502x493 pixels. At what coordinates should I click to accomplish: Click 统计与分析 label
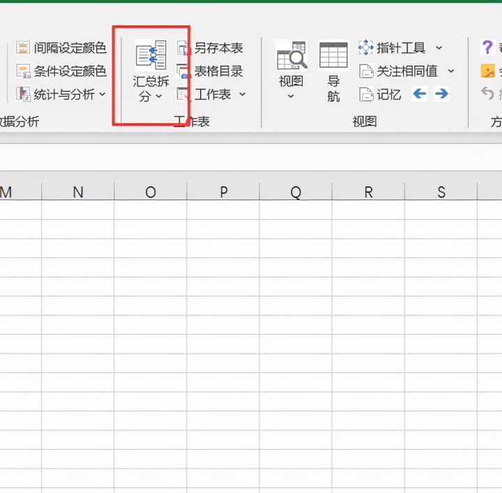pyautogui.click(x=64, y=94)
